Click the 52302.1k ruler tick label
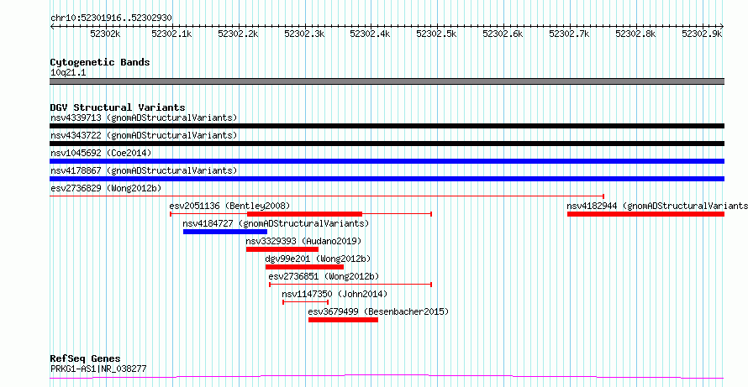Image resolution: width=748 pixels, height=387 pixels. [x=171, y=34]
